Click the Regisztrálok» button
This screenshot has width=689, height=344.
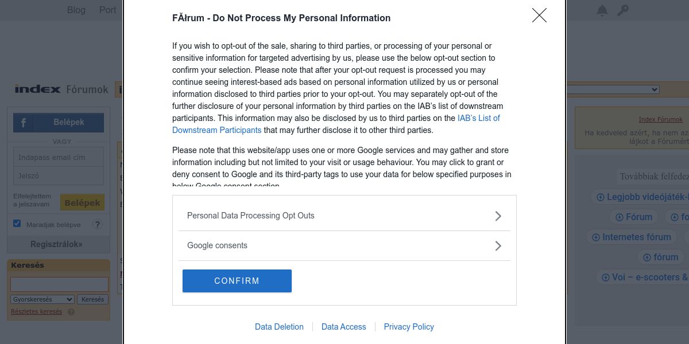point(56,244)
